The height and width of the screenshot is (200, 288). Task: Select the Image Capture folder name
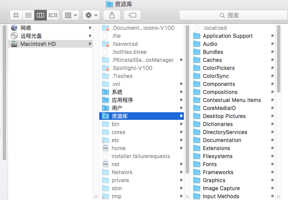pyautogui.click(x=221, y=188)
